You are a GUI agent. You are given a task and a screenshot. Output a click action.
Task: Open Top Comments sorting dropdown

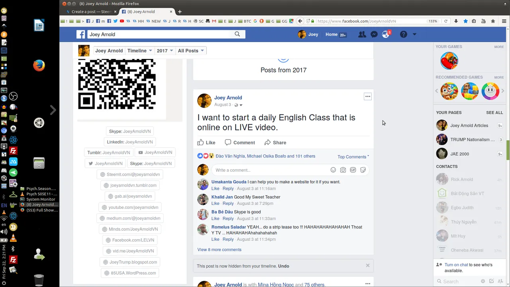click(x=353, y=157)
